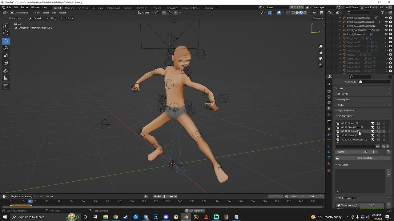Open the File menu
The height and width of the screenshot is (221, 394).
click(x=9, y=7)
